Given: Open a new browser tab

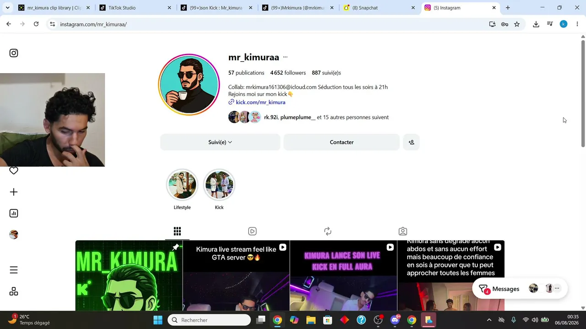Looking at the screenshot, I should (508, 8).
